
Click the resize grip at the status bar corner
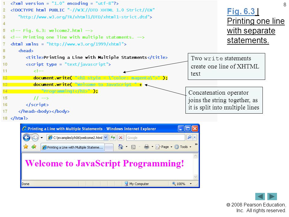coord(197,185)
